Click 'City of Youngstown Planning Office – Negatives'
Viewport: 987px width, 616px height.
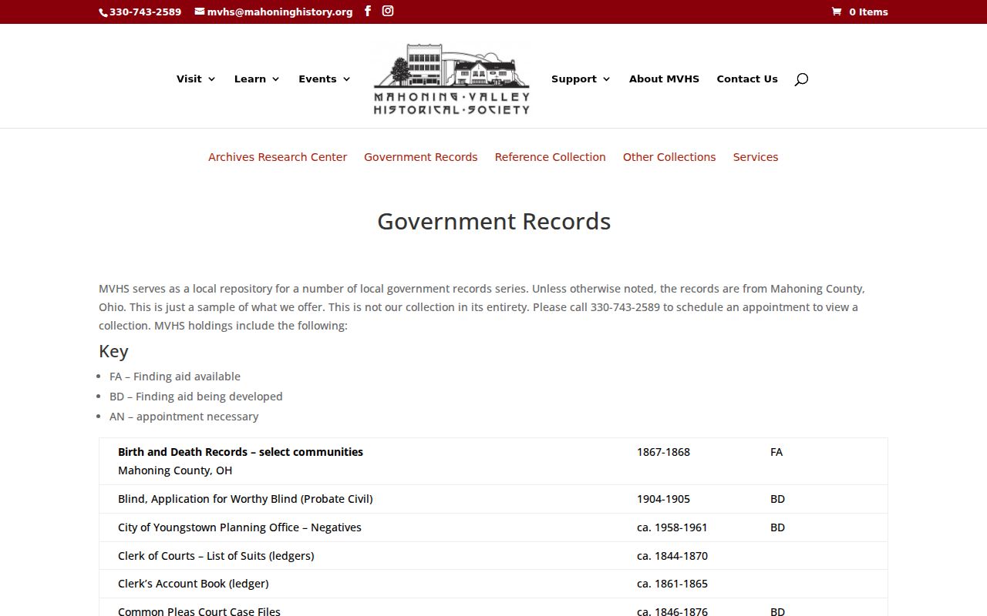[240, 527]
